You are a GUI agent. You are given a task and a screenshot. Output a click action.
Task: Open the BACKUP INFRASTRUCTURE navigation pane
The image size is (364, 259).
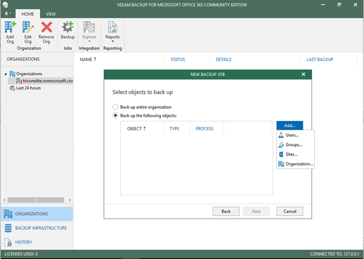tap(37, 228)
